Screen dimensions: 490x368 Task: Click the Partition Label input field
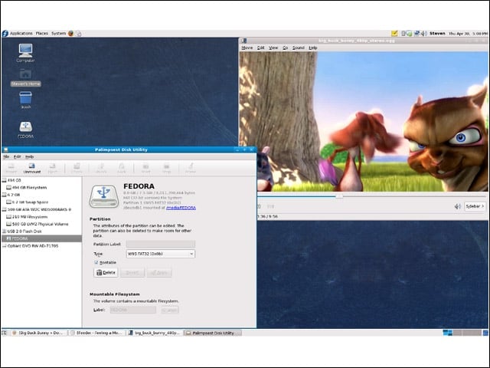pyautogui.click(x=161, y=244)
